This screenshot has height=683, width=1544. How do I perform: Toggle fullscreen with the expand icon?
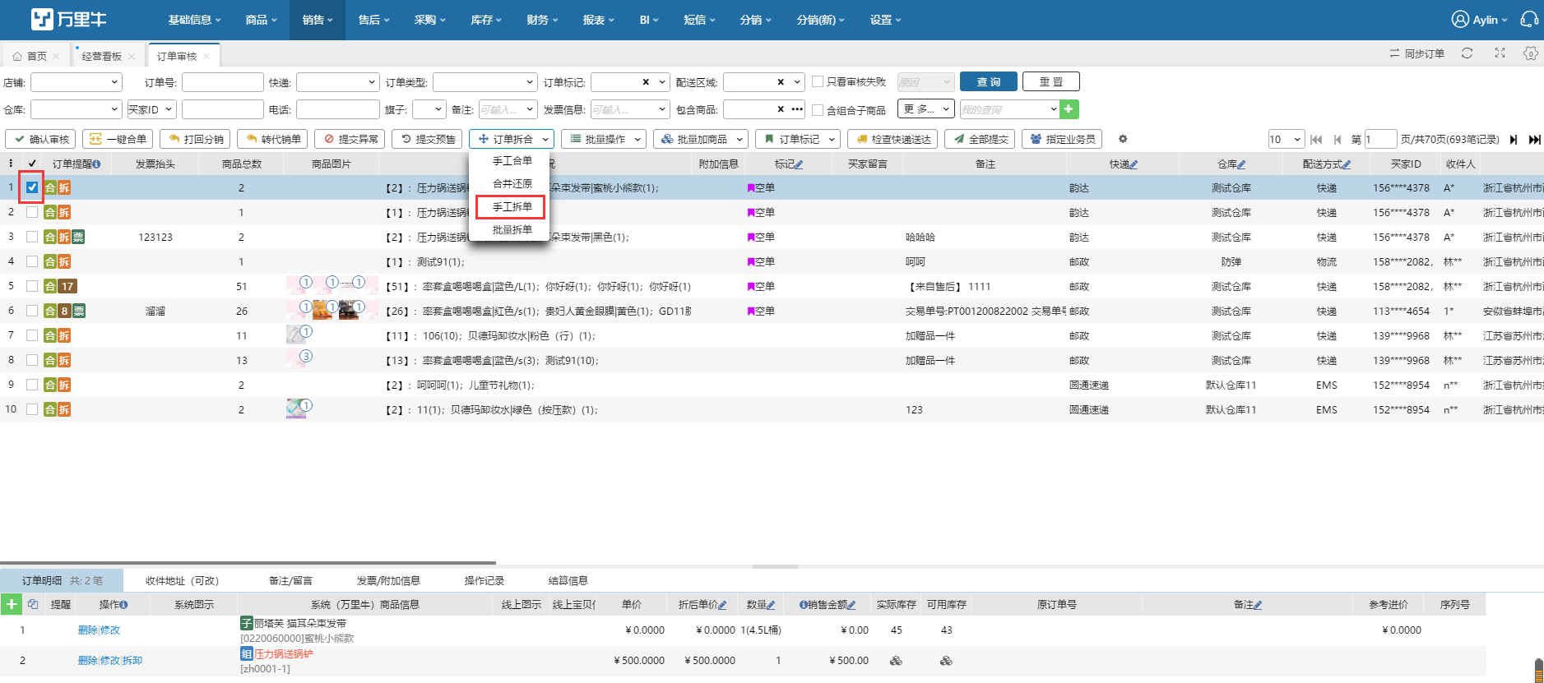tap(1500, 53)
